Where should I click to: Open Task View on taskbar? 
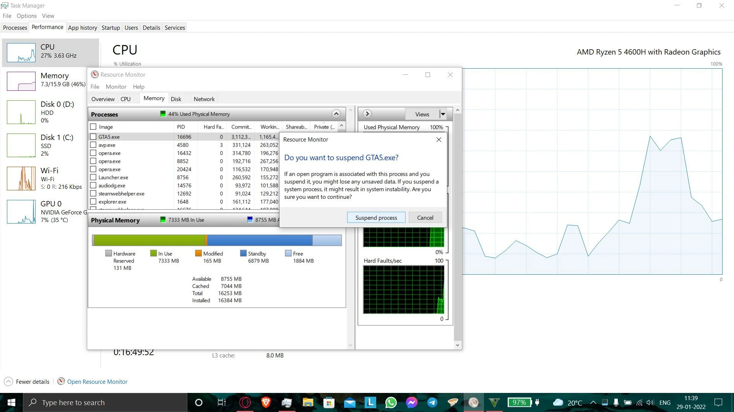coord(222,402)
